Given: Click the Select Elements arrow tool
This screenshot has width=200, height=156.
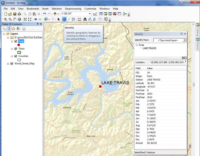Looking at the screenshot, I should [59, 19].
